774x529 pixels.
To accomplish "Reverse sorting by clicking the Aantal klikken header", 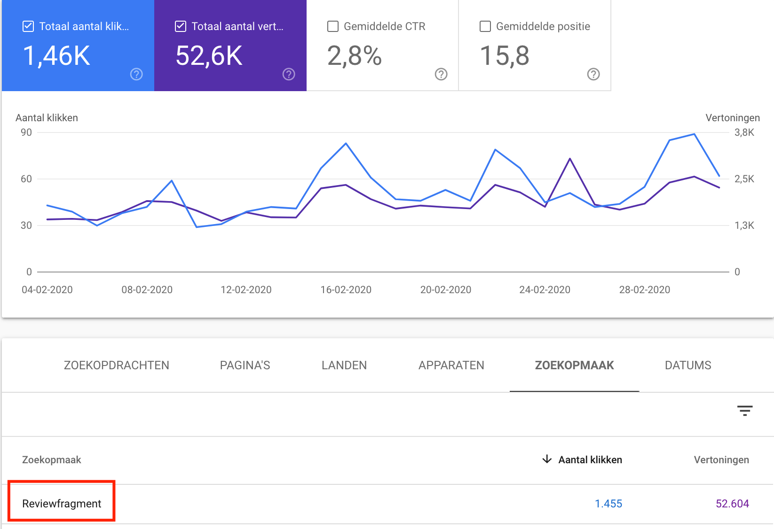I will 590,459.
